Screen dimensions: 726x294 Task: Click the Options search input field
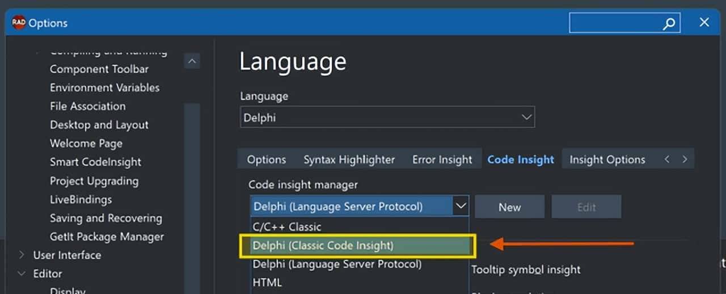615,23
